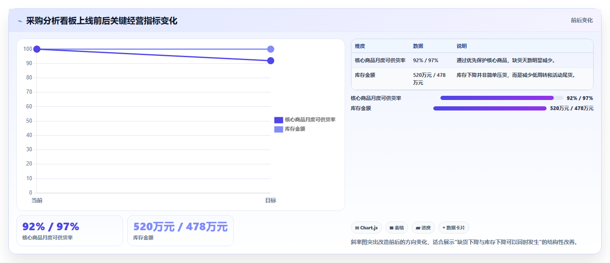Toggle the 核心商品月度可供货率 legend swatch
This screenshot has height=263, width=610.
coord(279,120)
